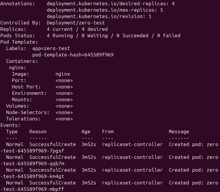Click the Image value nginx
This screenshot has height=192, width=220.
tap(63, 74)
